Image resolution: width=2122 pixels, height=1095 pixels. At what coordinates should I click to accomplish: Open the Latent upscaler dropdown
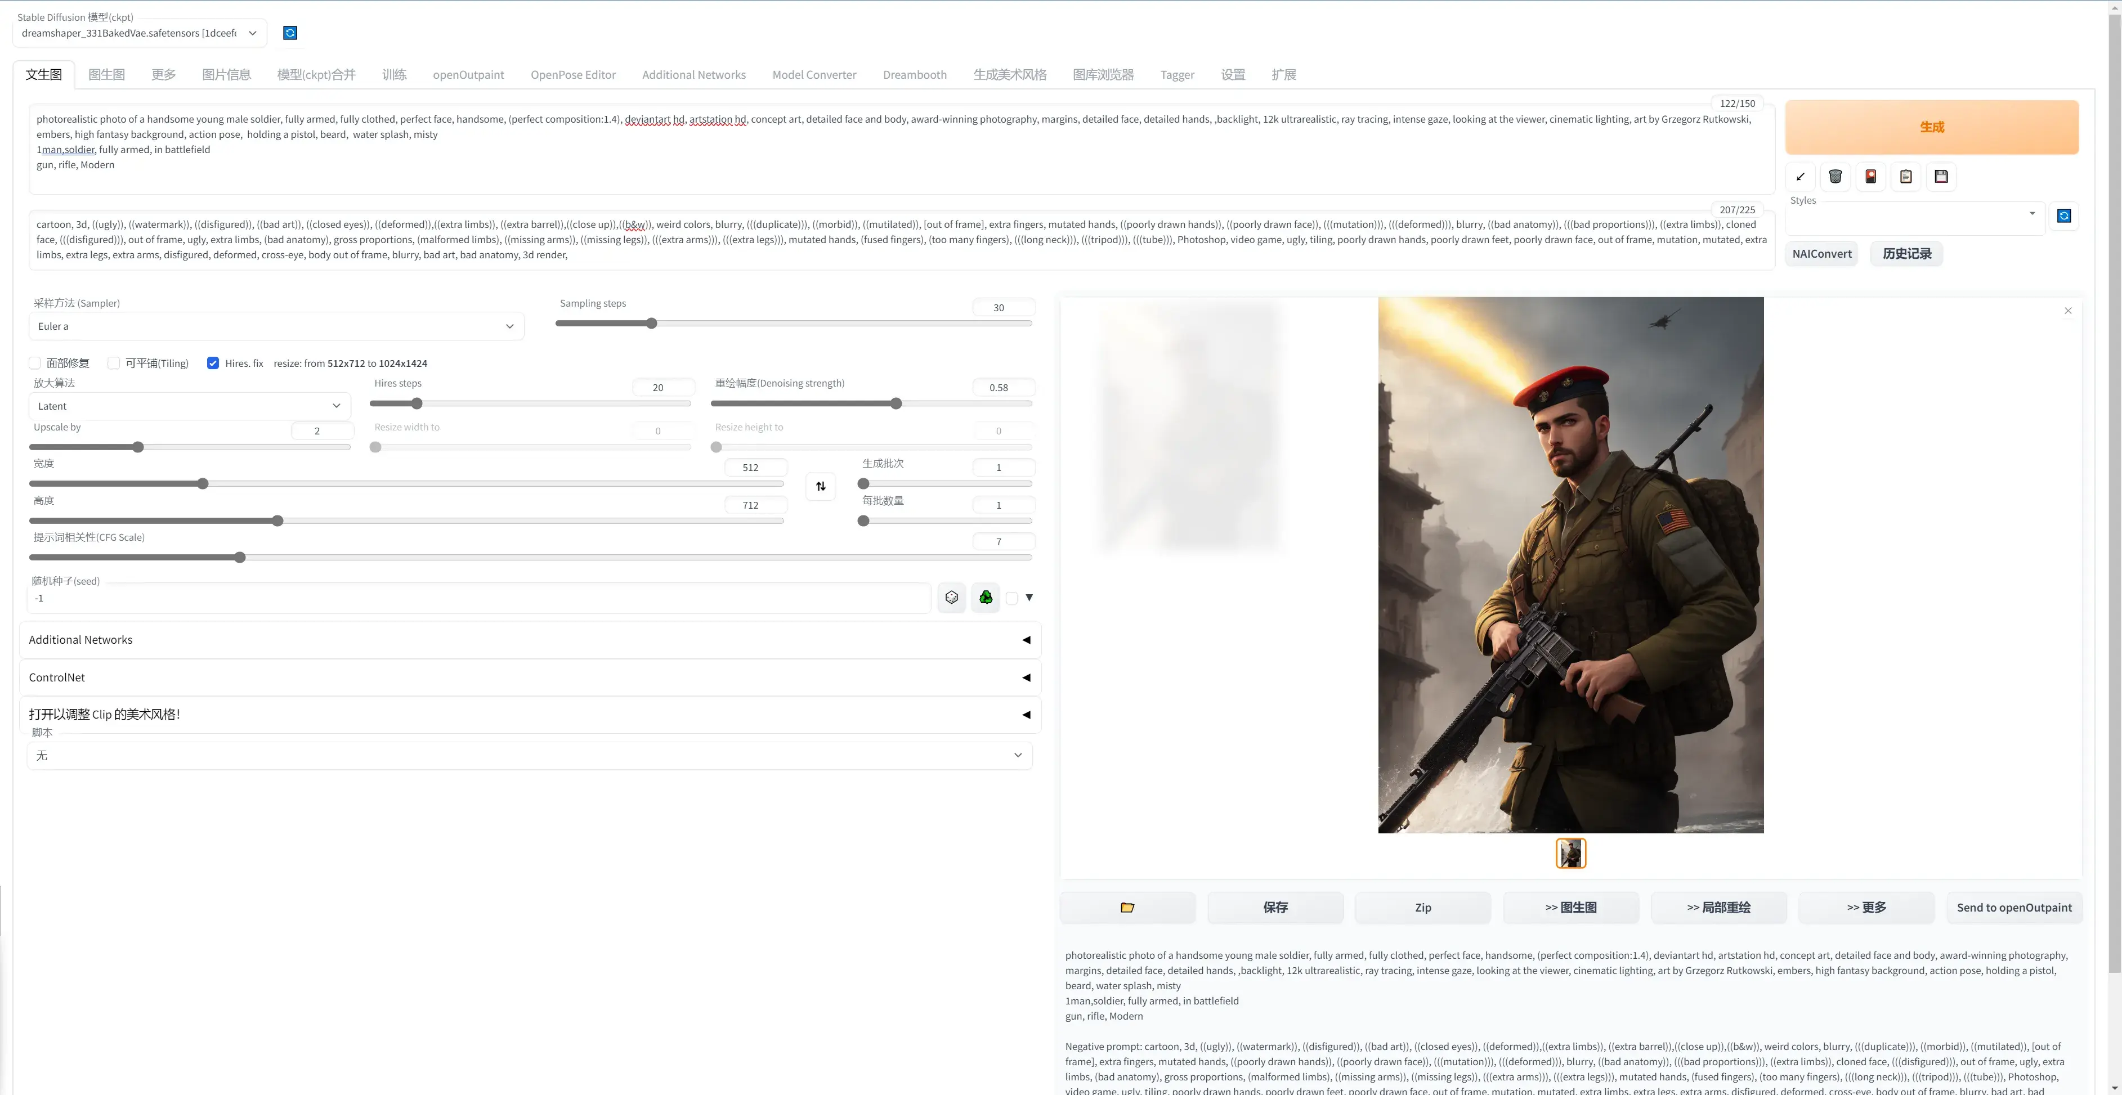(190, 406)
